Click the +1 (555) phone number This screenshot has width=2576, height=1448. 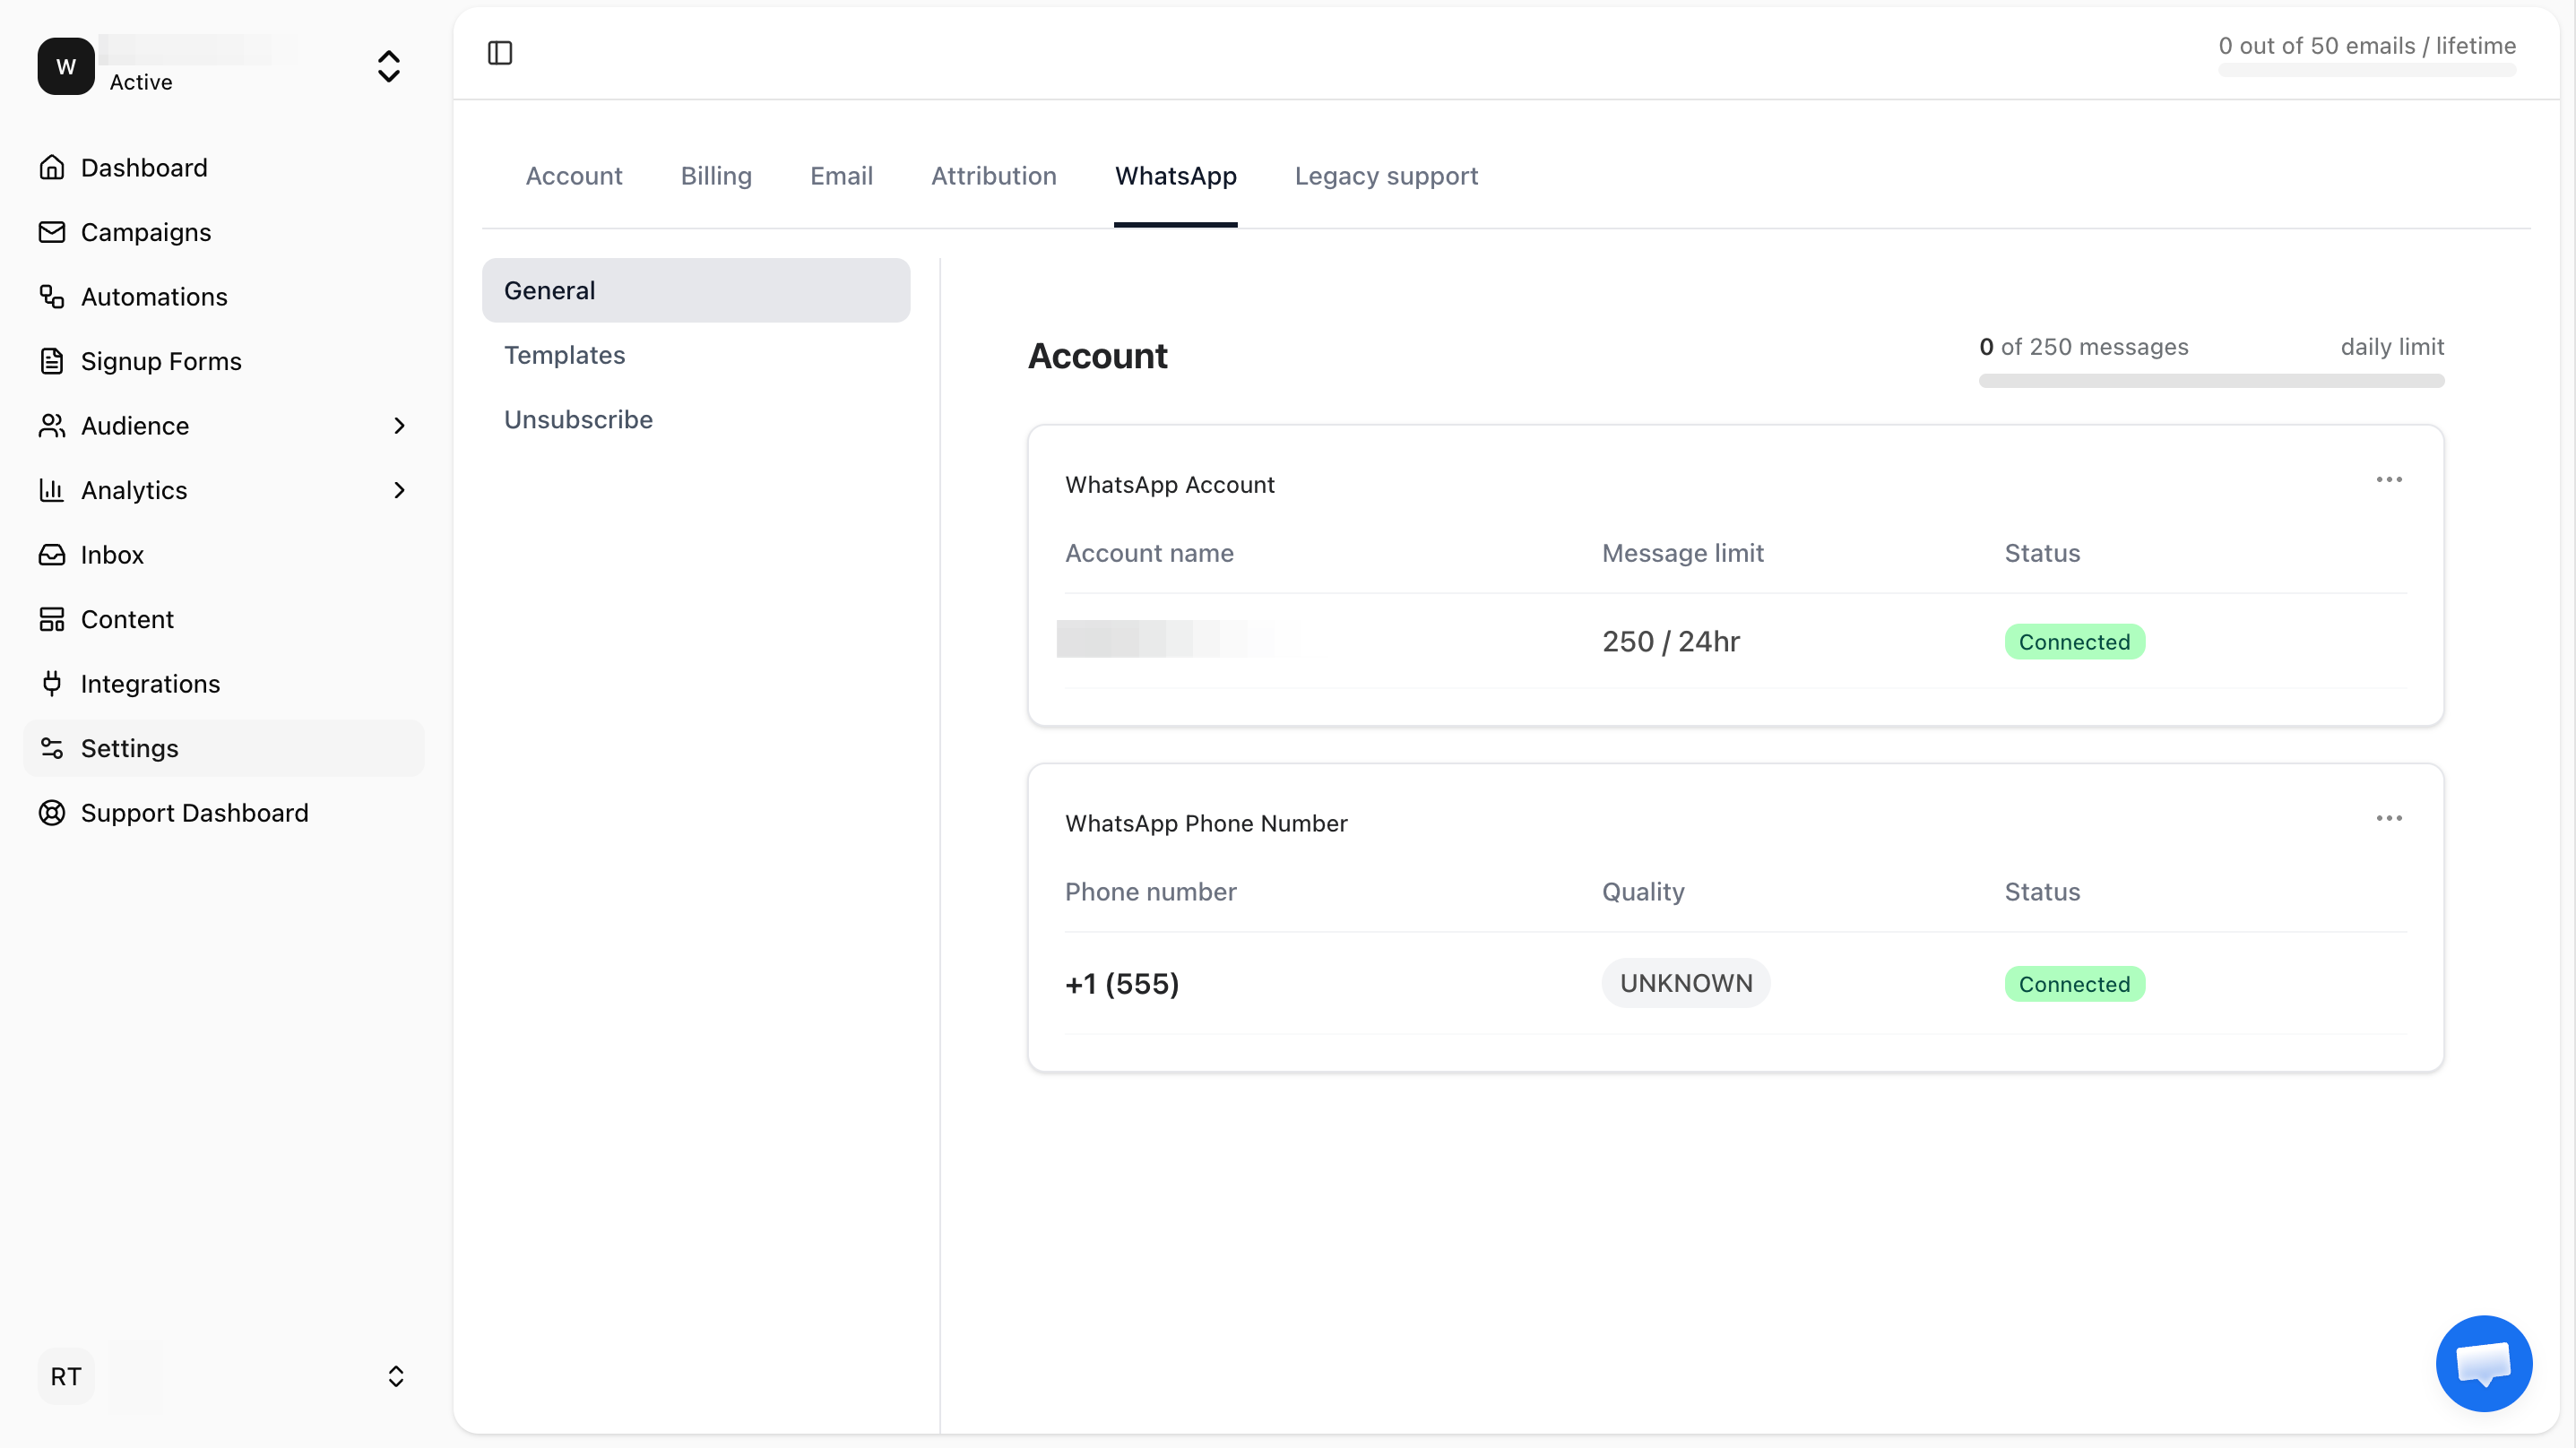pos(1122,983)
